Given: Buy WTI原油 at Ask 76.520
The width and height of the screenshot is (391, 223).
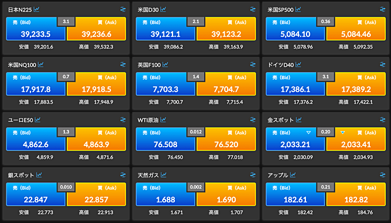Looking at the screenshot, I should click(226, 139).
